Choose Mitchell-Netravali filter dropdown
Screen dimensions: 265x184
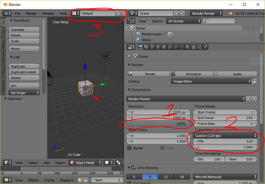225,177
